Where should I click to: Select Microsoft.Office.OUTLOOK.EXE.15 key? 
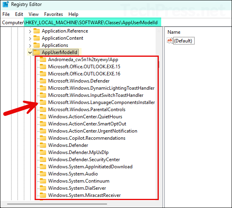point(84,67)
